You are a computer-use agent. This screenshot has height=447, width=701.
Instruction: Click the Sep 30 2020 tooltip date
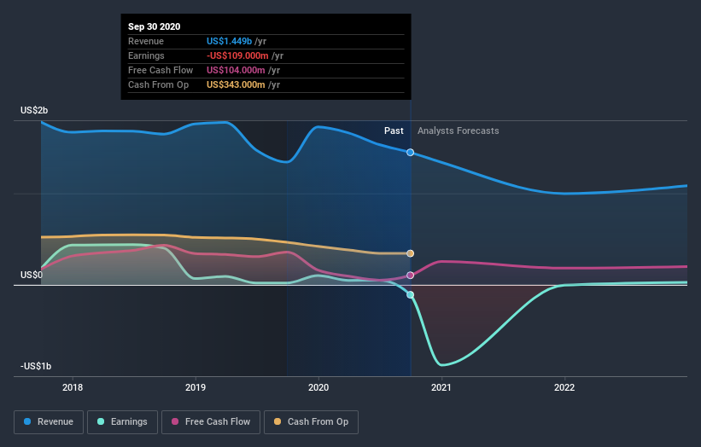(x=155, y=26)
